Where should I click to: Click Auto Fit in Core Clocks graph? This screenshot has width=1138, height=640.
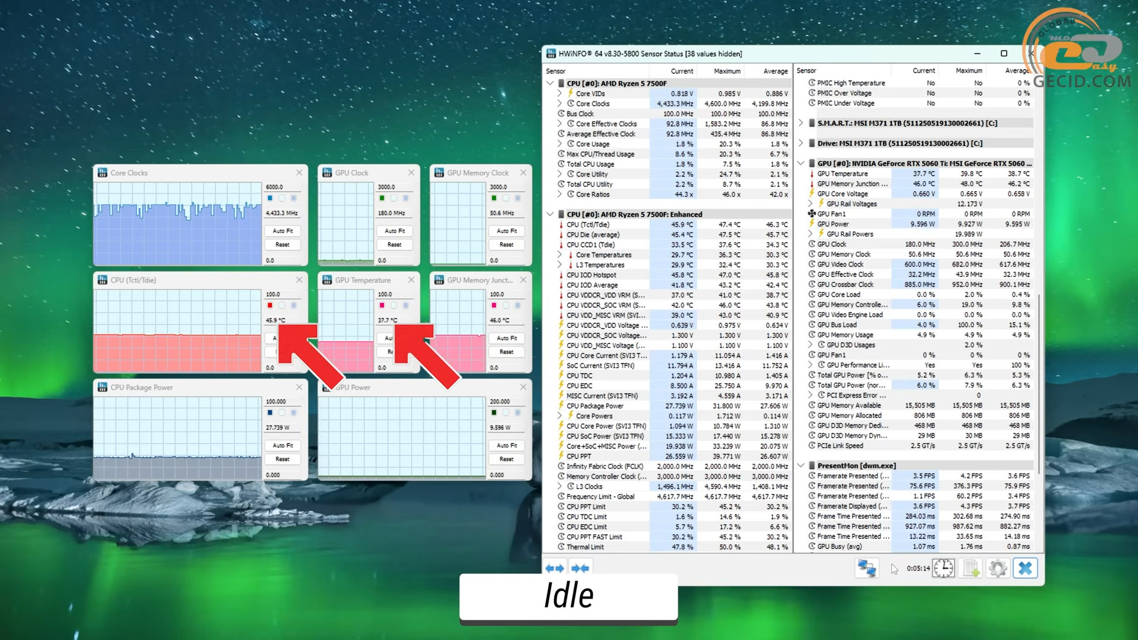pyautogui.click(x=283, y=231)
